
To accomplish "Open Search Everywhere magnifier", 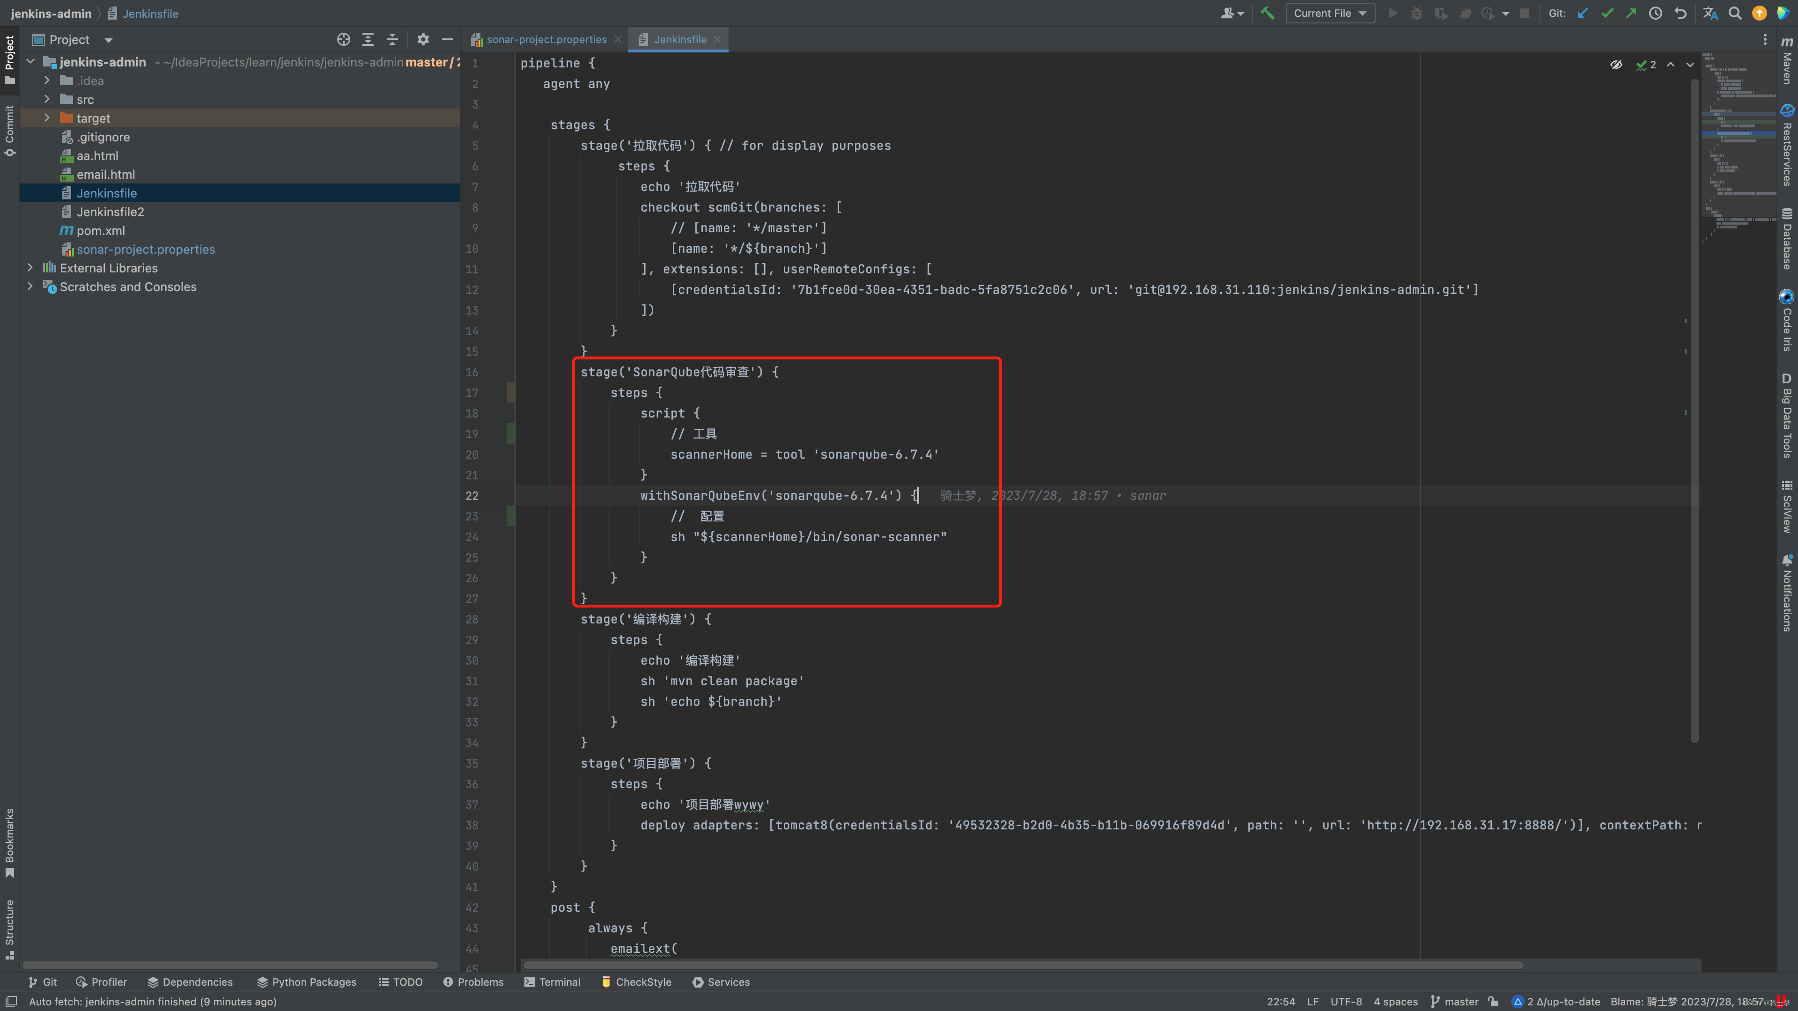I will coord(1734,13).
